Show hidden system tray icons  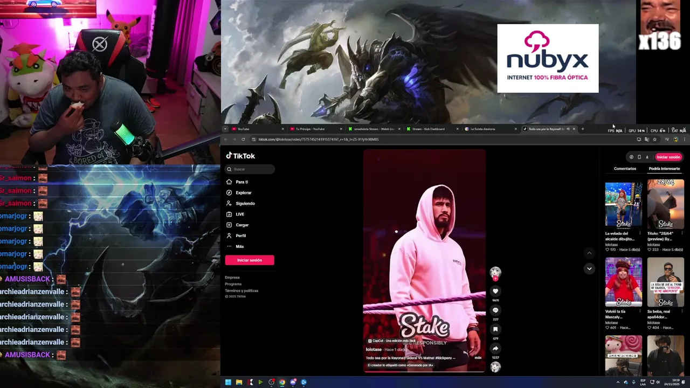618,383
